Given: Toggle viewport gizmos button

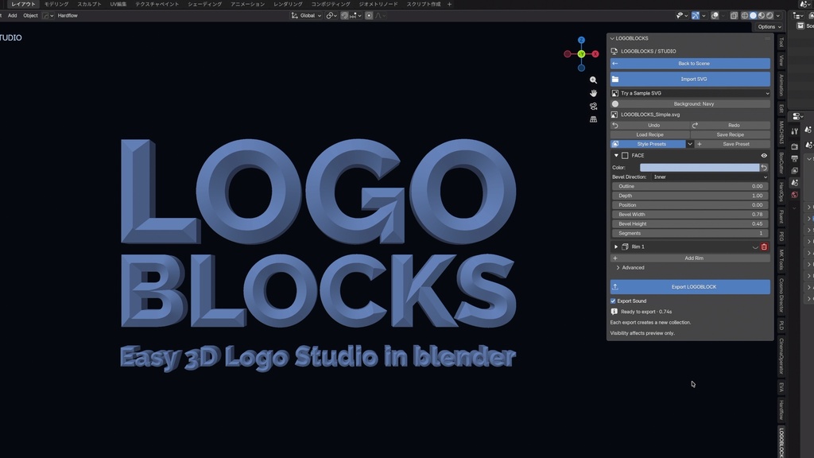Looking at the screenshot, I should (696, 16).
